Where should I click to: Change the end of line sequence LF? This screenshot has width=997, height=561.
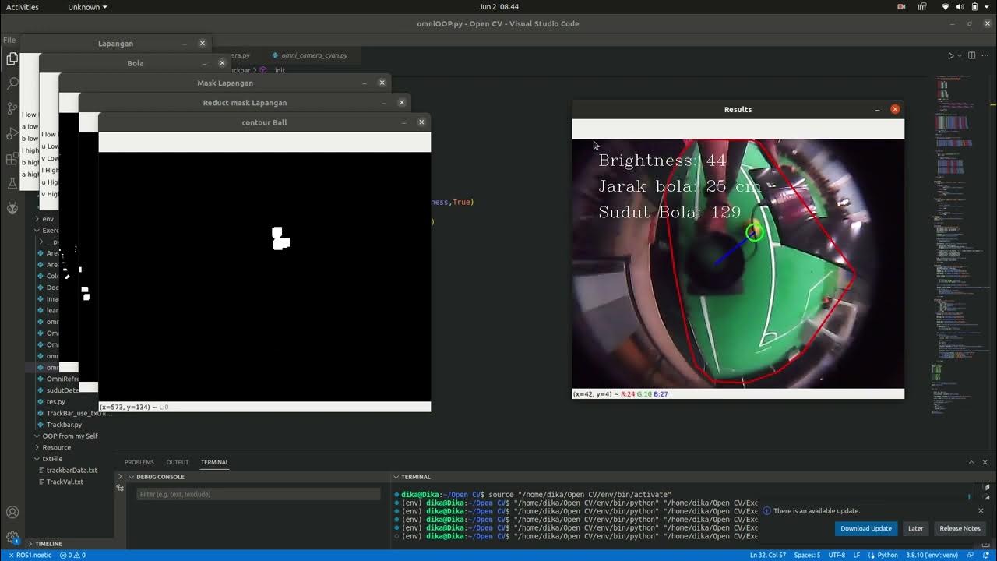857,556
